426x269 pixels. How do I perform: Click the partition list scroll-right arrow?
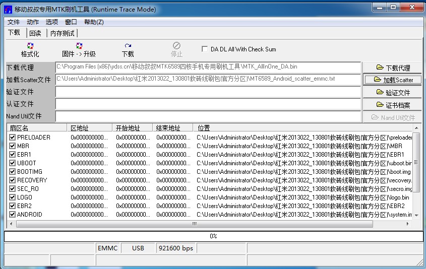click(407, 224)
